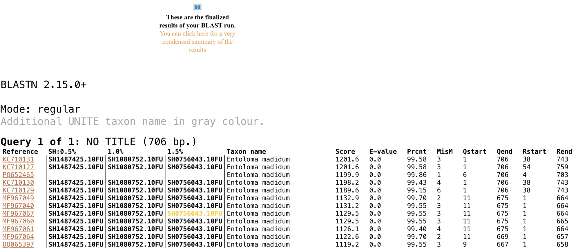This screenshot has height=248, width=580.
Task: Click the blue question mark help icon
Action: (x=197, y=7)
